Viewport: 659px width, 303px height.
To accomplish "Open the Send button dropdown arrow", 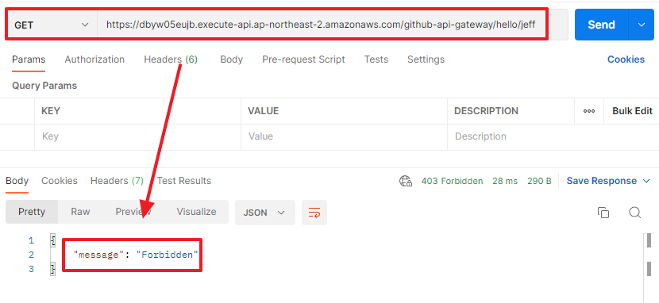I will pos(642,25).
